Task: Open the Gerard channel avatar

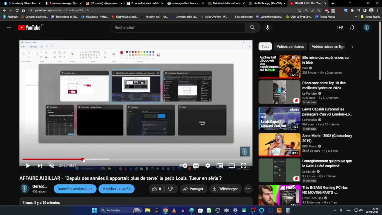Action: (x=24, y=189)
